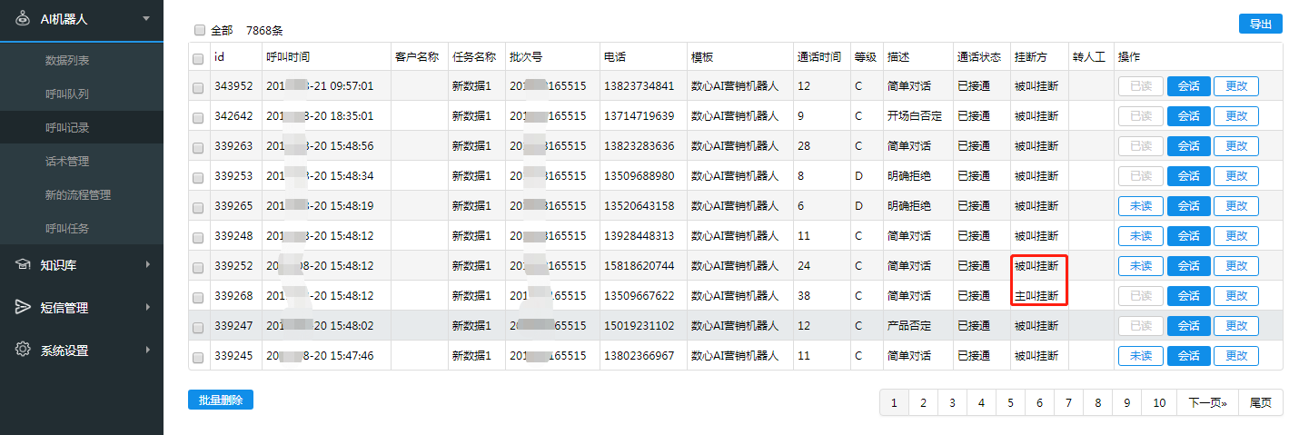Go to 下一页 in pagination

pyautogui.click(x=1207, y=403)
